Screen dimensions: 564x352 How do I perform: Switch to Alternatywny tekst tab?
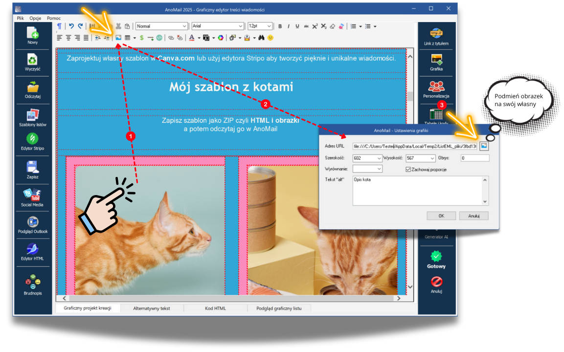[152, 308]
